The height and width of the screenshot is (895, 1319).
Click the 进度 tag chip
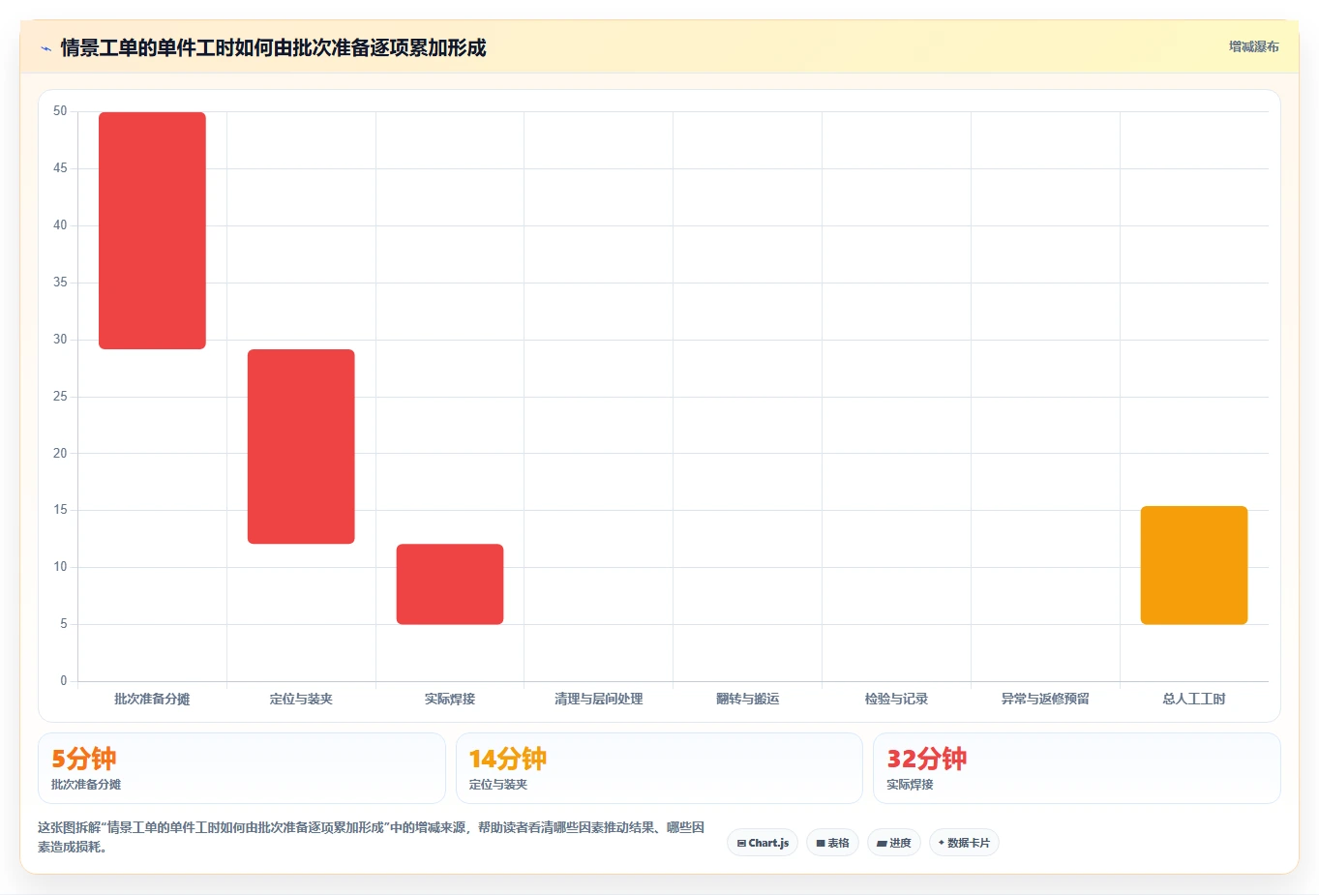[x=894, y=843]
